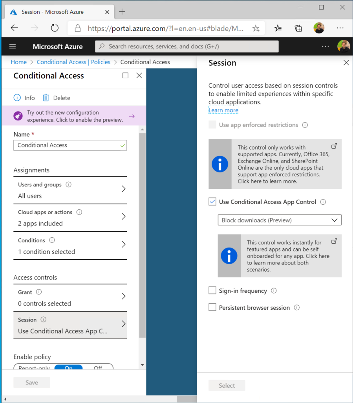This screenshot has width=353, height=403.
Task: Open featured apps external link icon
Action: click(x=334, y=241)
